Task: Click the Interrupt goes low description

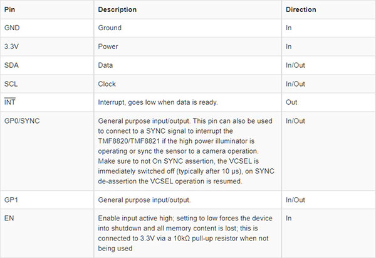Action: click(158, 102)
